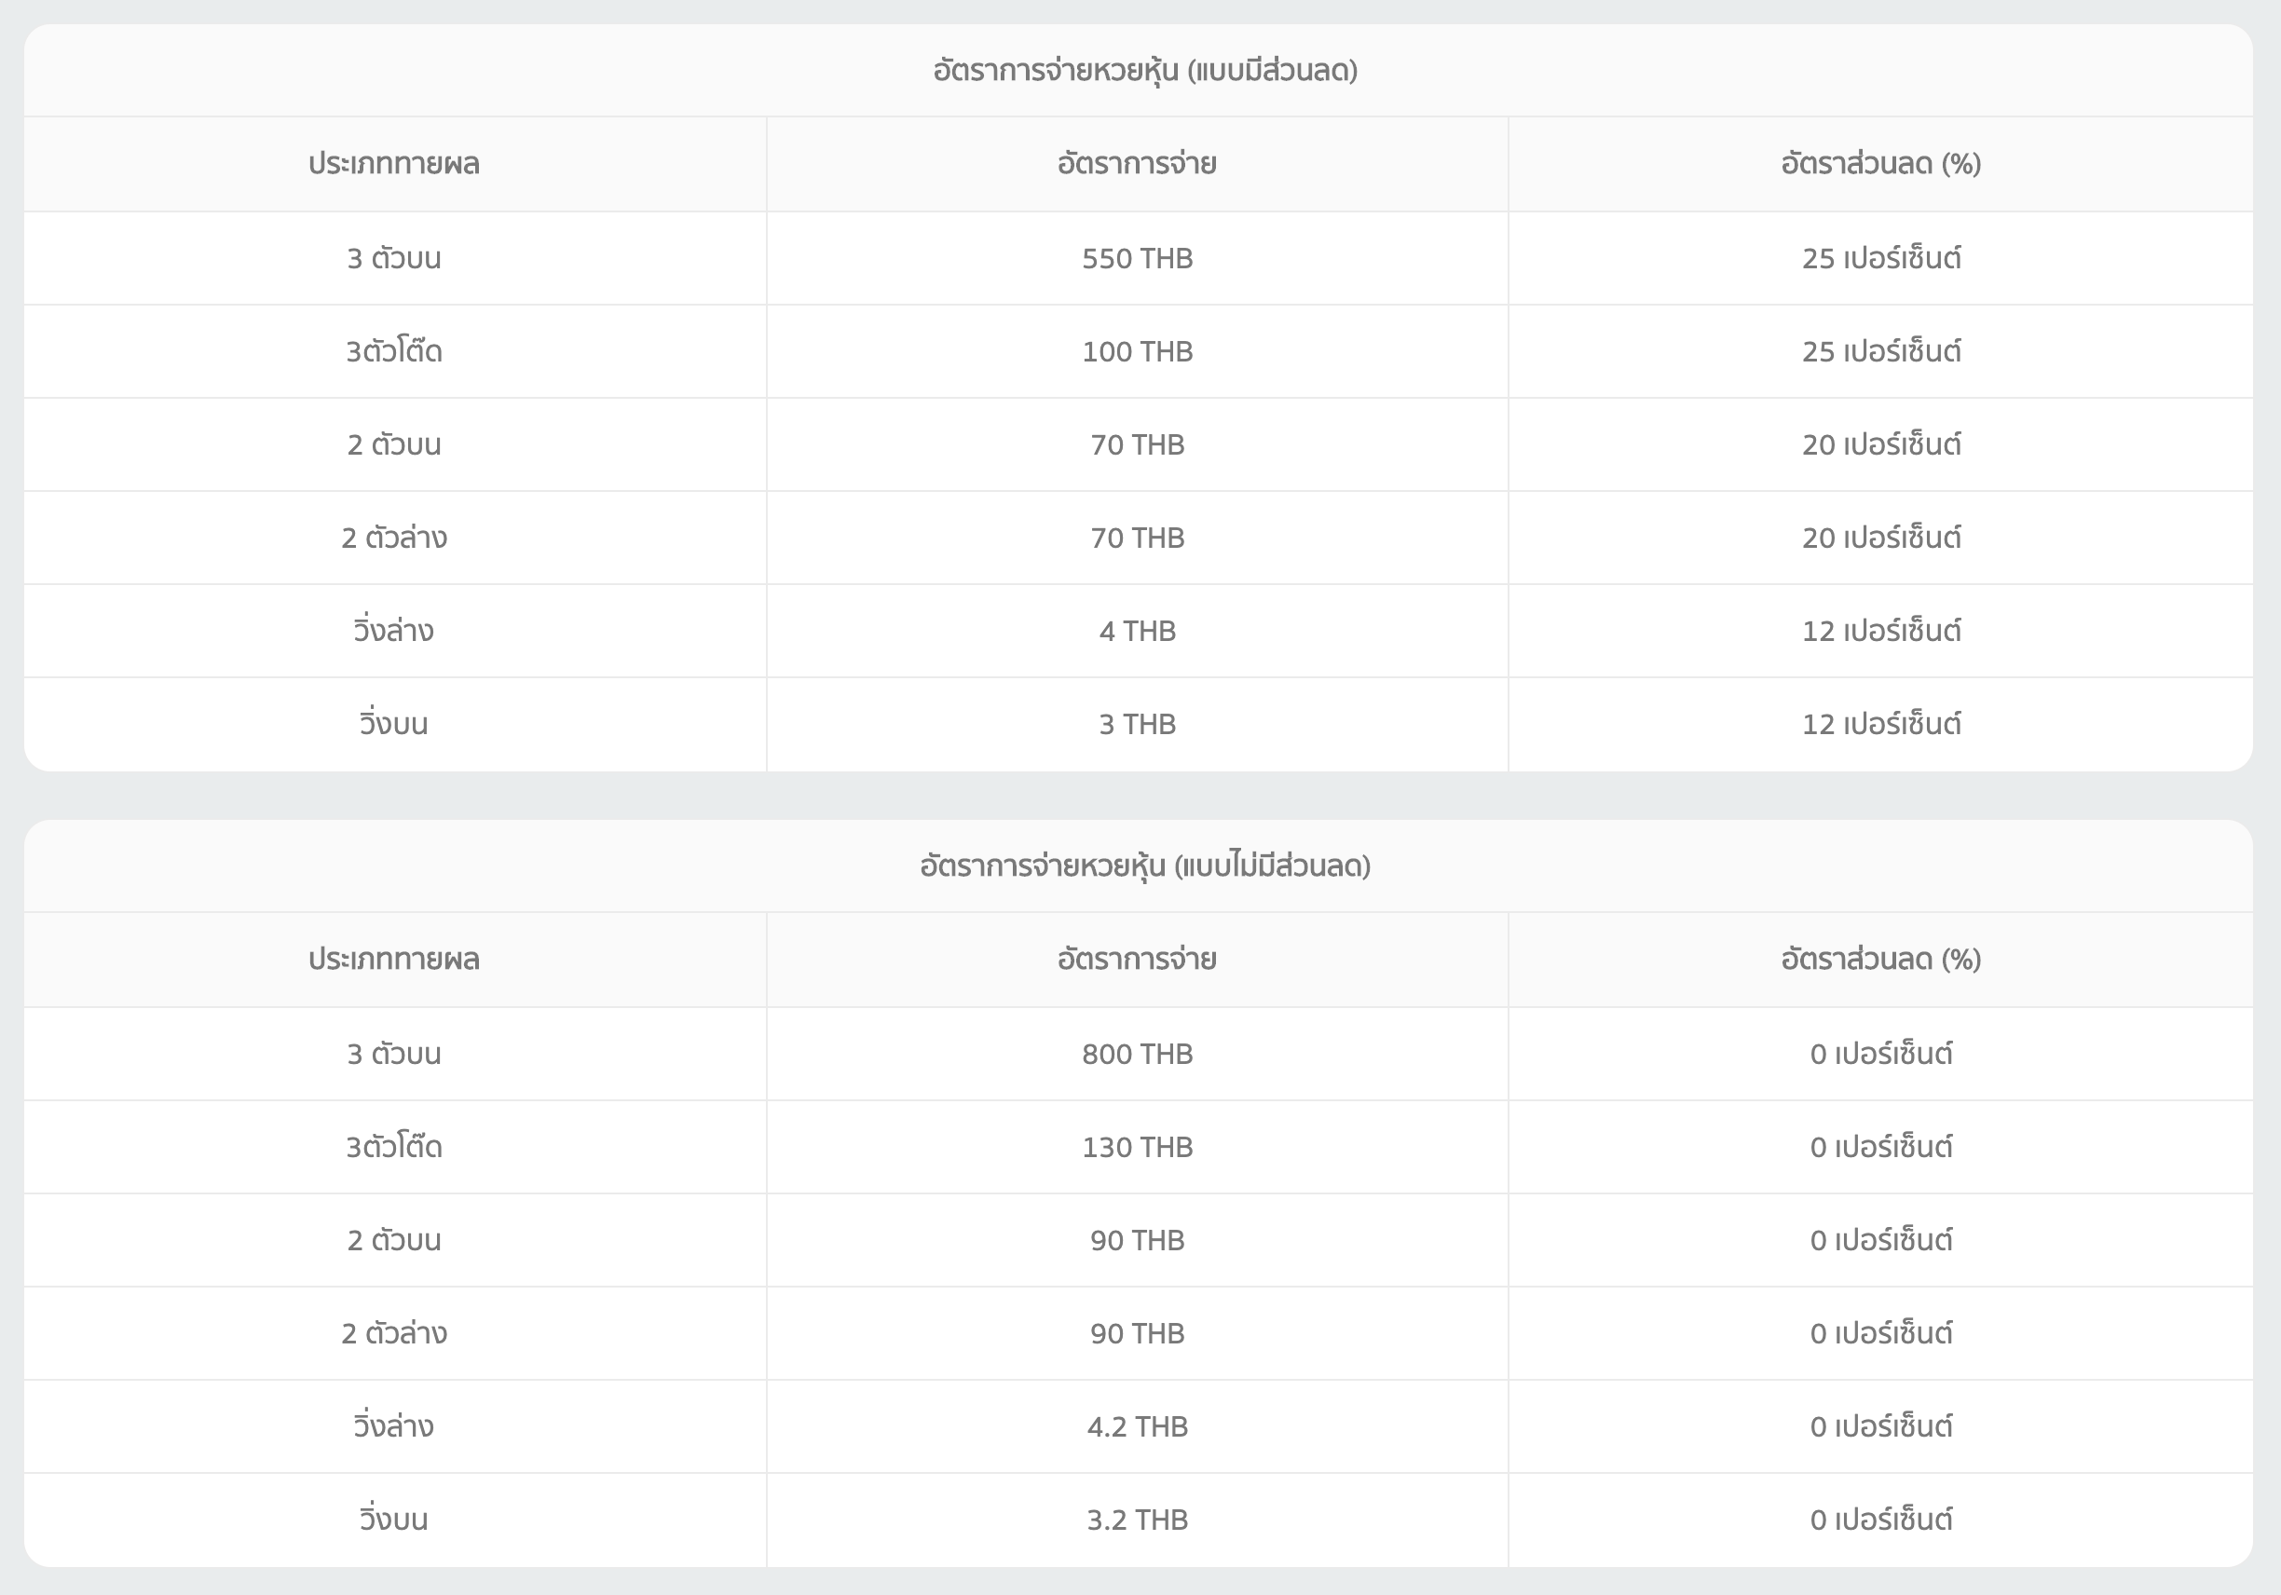Click the 3 THB payout cell

1137,724
